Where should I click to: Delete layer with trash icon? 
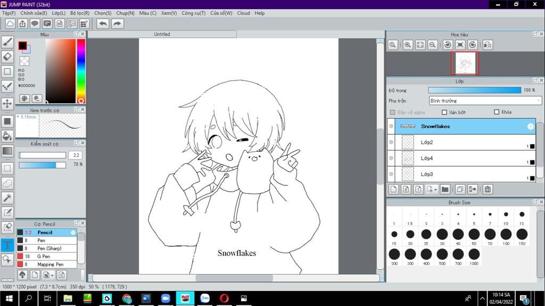[x=488, y=189]
